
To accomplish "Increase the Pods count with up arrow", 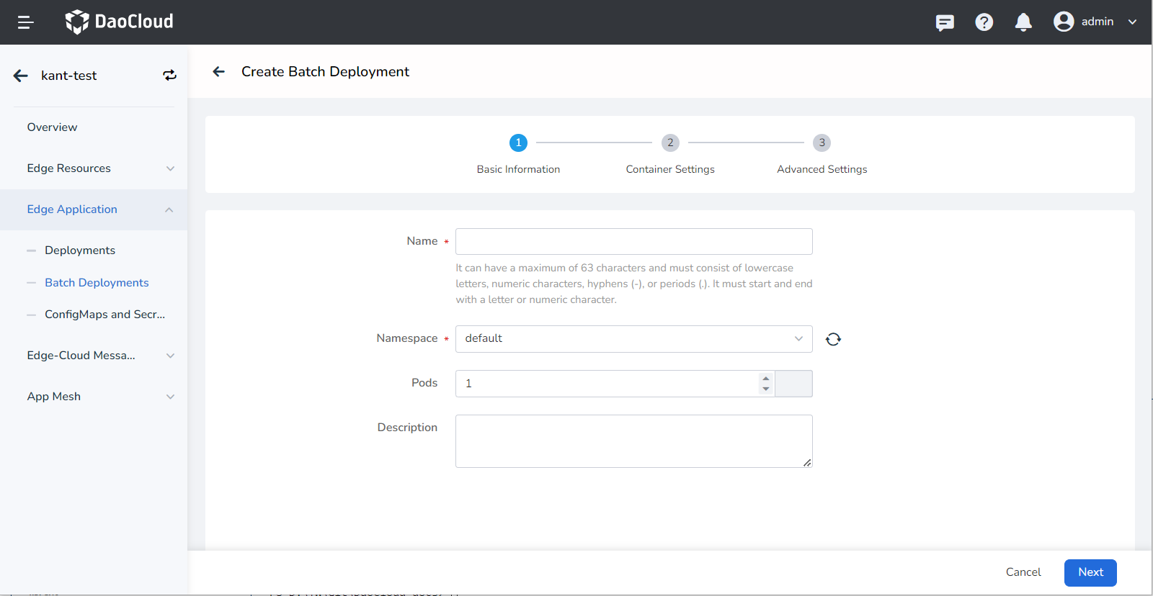I will (766, 378).
